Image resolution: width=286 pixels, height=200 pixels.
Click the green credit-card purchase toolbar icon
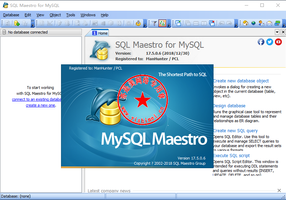277,23
